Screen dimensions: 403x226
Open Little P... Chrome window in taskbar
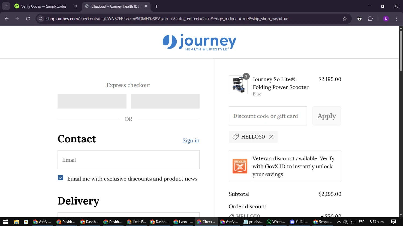(x=136, y=222)
